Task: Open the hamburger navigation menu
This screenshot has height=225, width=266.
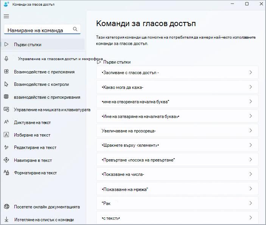Action: tap(6, 16)
